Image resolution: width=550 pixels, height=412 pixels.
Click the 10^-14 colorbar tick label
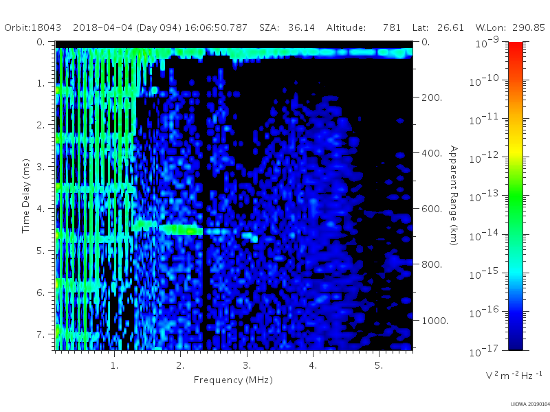tap(485, 235)
